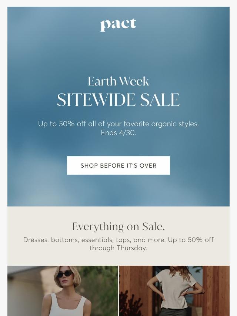Image resolution: width=237 pixels, height=316 pixels.
Task: Click the SHOP BEFORE IT'S OVER button
Action: pyautogui.click(x=118, y=165)
